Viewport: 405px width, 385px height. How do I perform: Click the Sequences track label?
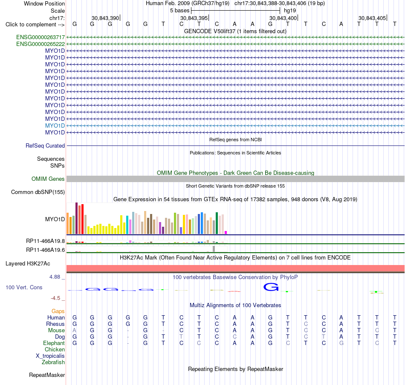51,159
